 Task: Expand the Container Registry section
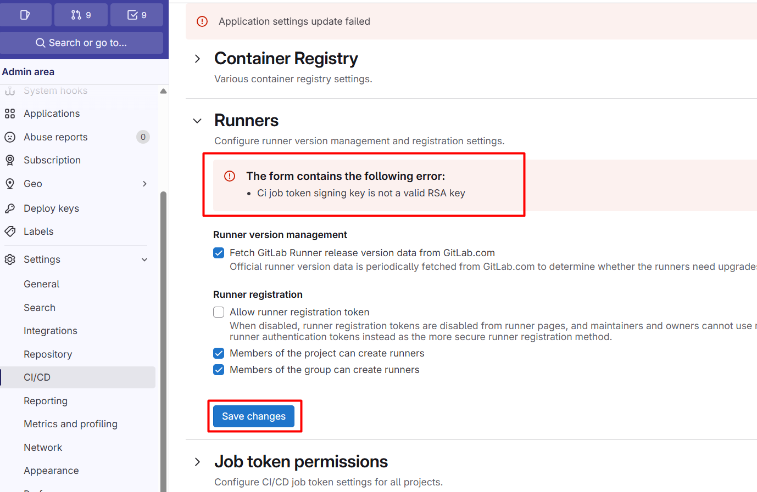(197, 58)
